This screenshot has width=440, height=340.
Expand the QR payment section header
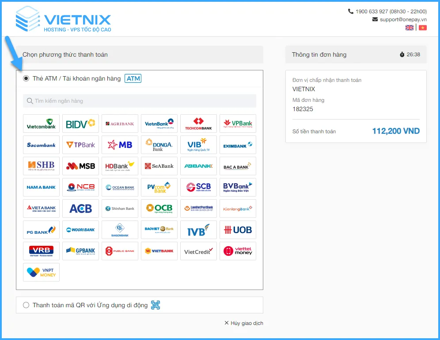(90, 305)
